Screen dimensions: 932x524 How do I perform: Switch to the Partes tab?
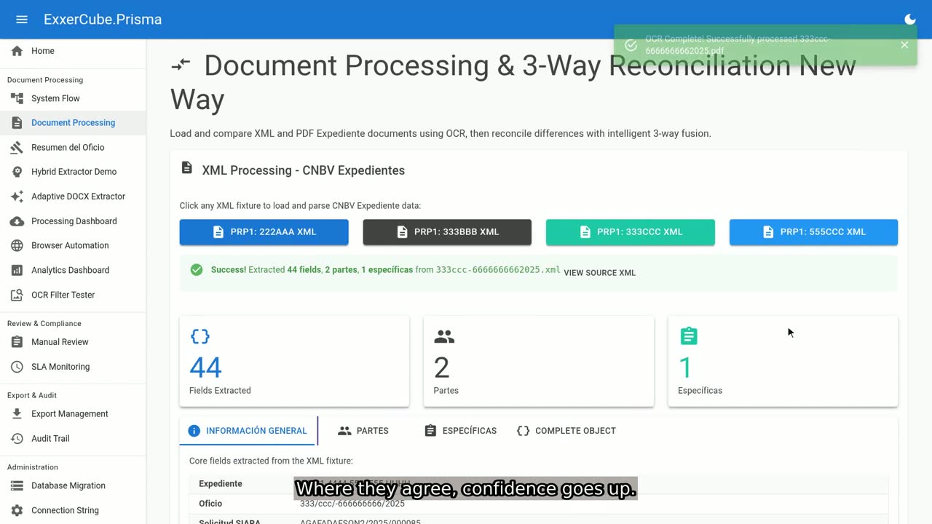point(363,431)
